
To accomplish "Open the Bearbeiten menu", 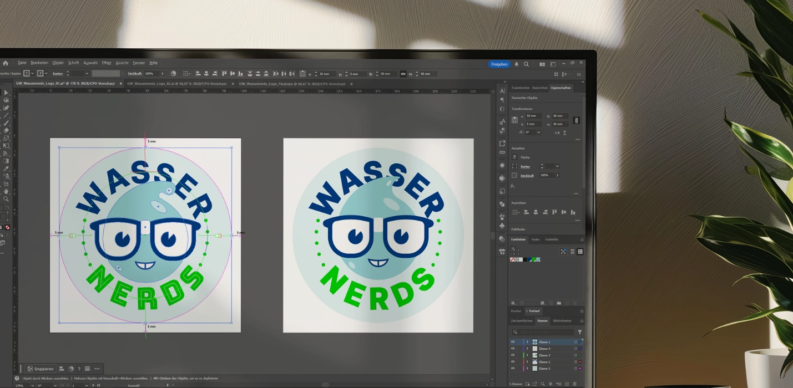I will [x=39, y=63].
